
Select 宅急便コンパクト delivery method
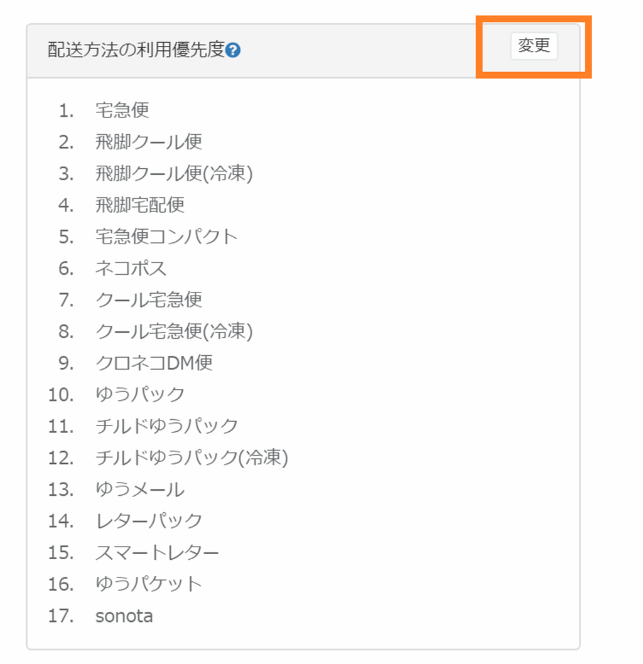pyautogui.click(x=166, y=237)
